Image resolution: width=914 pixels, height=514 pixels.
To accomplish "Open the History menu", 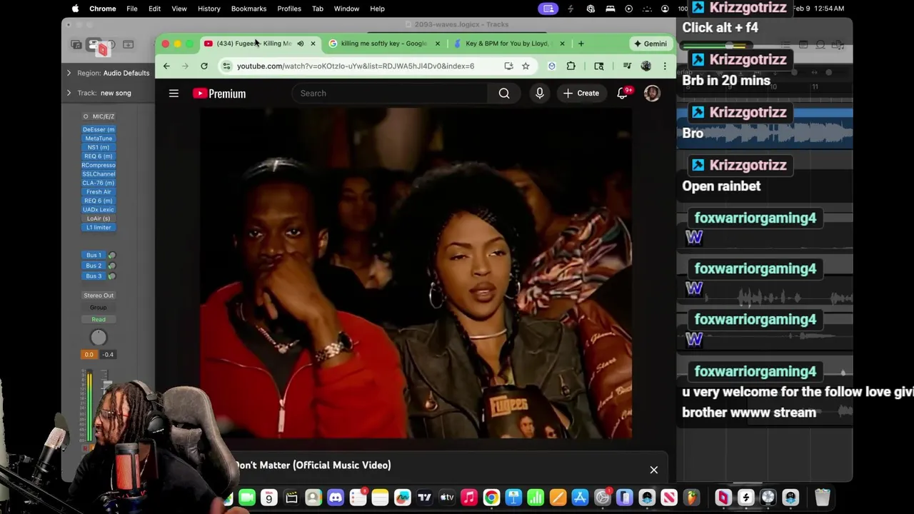I will (209, 9).
